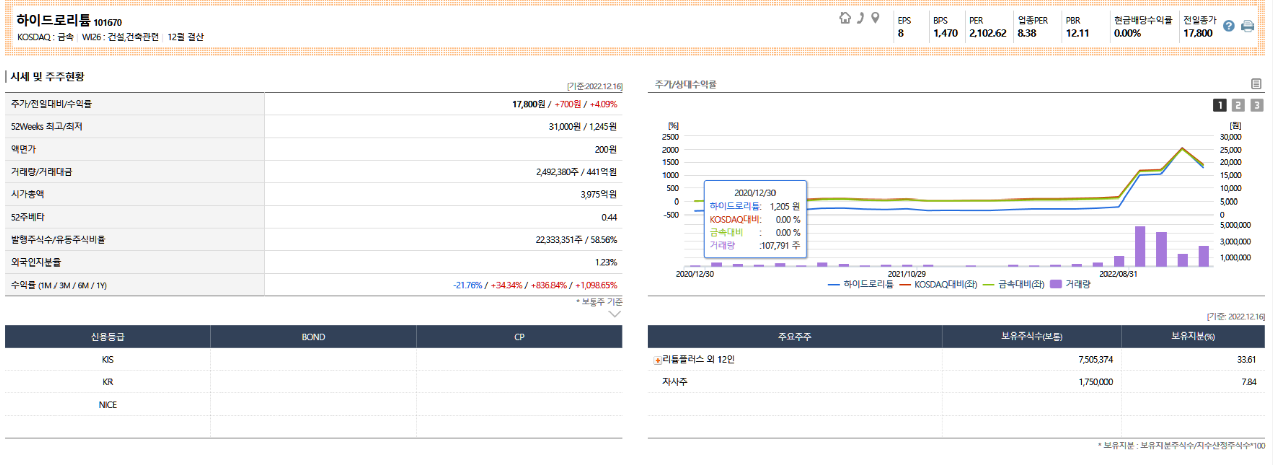The width and height of the screenshot is (1273, 465).
Task: Click the 시가총액 value 3,975억원
Action: pyautogui.click(x=598, y=194)
